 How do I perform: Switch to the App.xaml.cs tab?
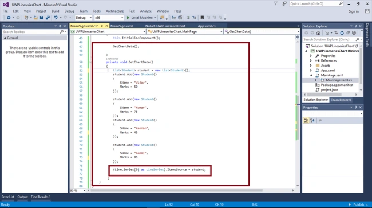click(207, 26)
